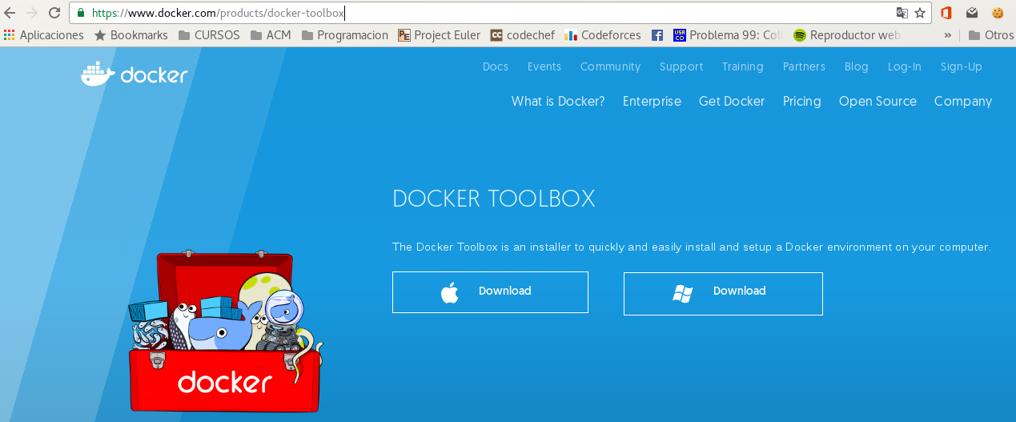Download Docker Toolbox for Windows
Viewport: 1016px width, 422px height.
[723, 293]
